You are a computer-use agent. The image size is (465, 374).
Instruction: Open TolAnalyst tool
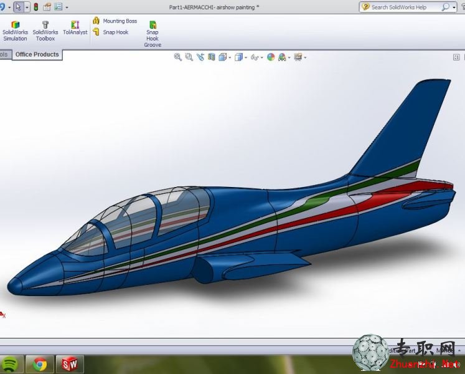click(x=75, y=28)
